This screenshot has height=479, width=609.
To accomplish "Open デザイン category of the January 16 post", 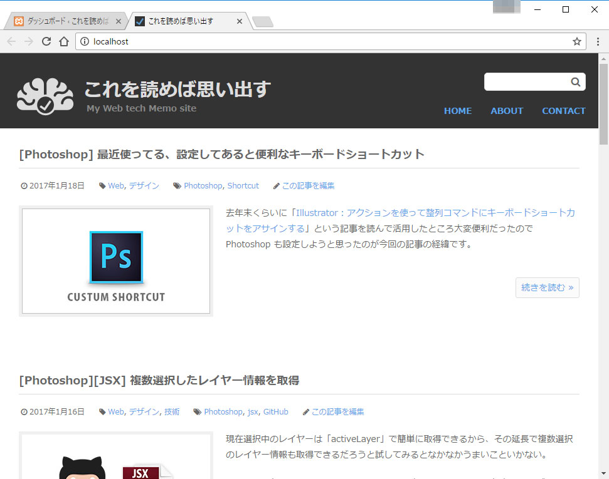I will (144, 412).
